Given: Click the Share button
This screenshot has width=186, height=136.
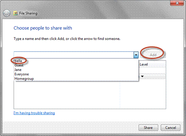Looking at the screenshot, I should 148,128.
